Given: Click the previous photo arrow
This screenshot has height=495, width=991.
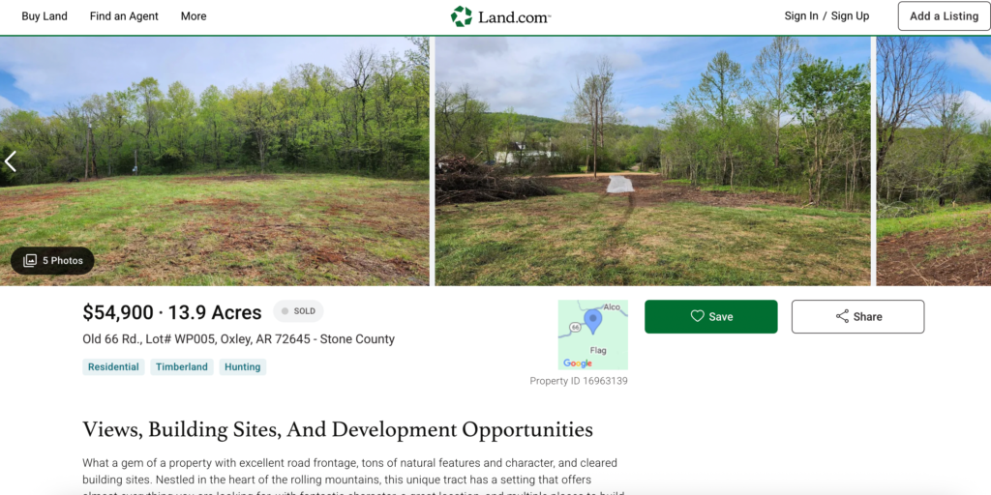Looking at the screenshot, I should (10, 161).
